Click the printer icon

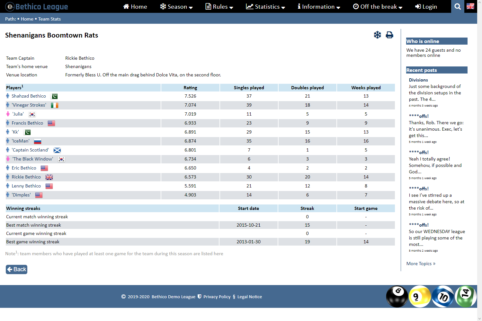point(389,35)
